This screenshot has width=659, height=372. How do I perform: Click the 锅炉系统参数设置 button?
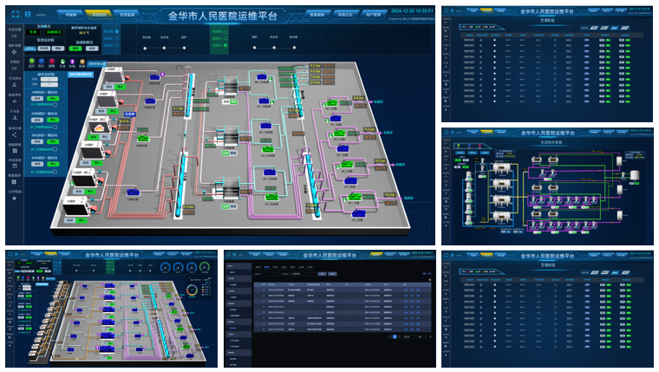(81, 75)
